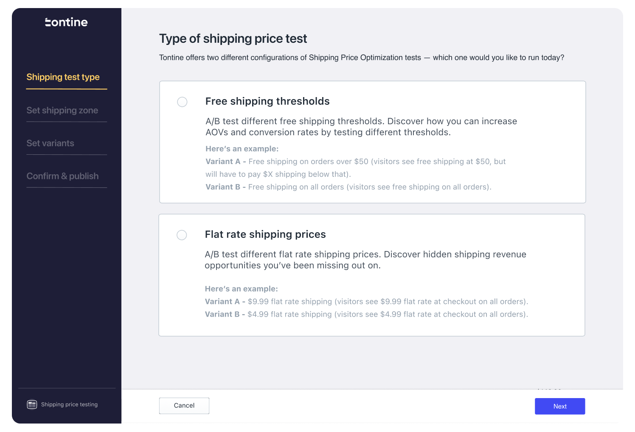Click the $4.99 flat rate Variant B example

[x=366, y=314]
